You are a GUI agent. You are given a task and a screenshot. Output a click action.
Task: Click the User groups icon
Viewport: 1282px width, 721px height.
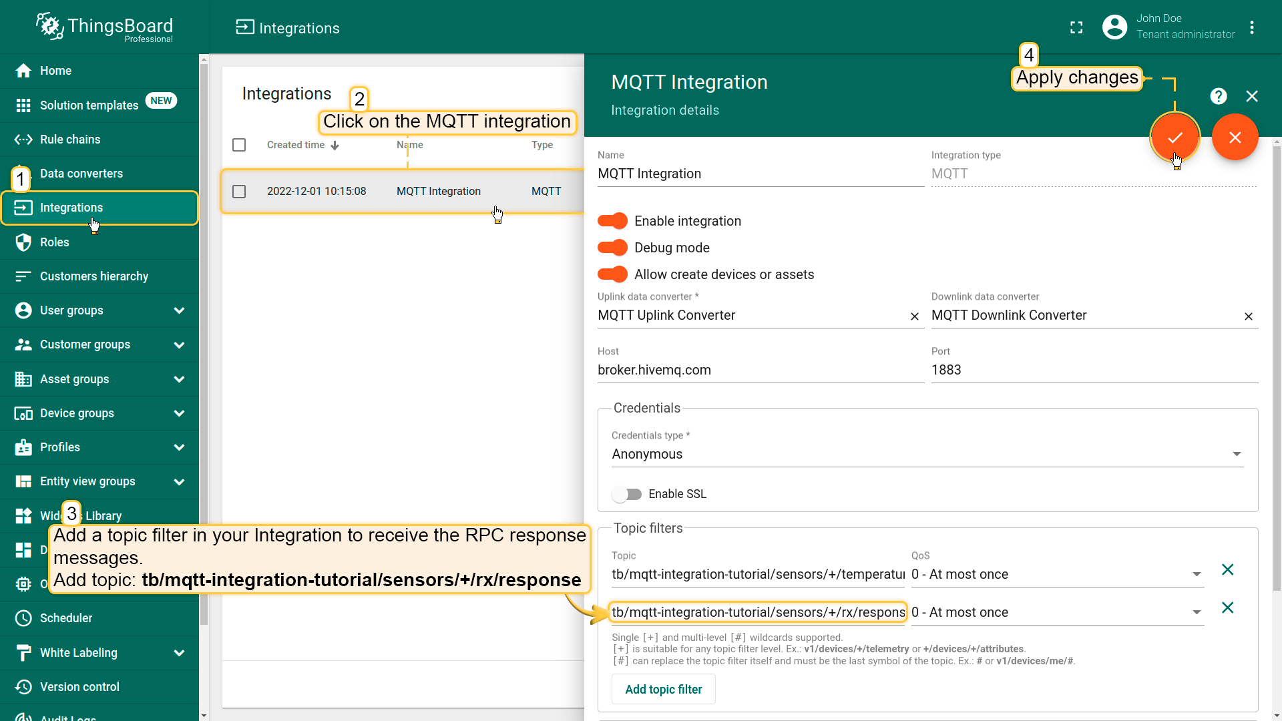[23, 310]
